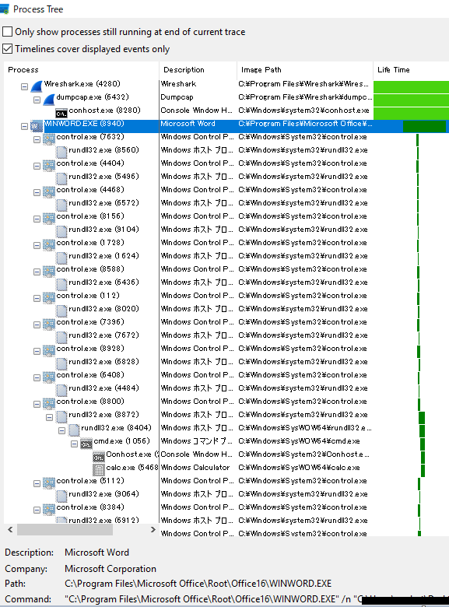Click the control.exe (7632) icon
The image size is (449, 607).
(49, 139)
